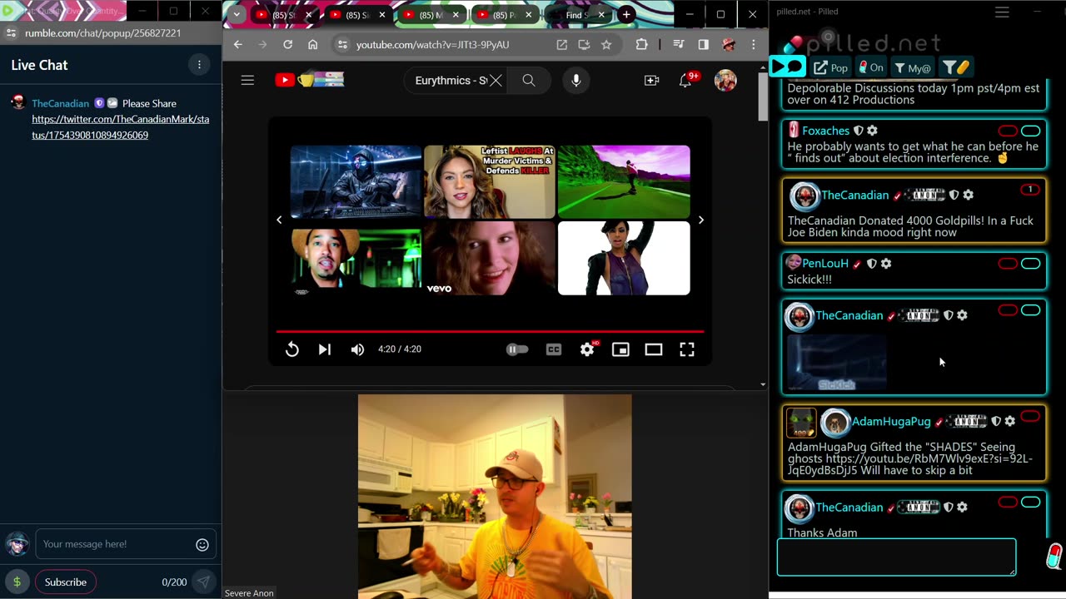Toggle red pill on Foxaches message
Screen dimensions: 1066x599
pos(1008,131)
